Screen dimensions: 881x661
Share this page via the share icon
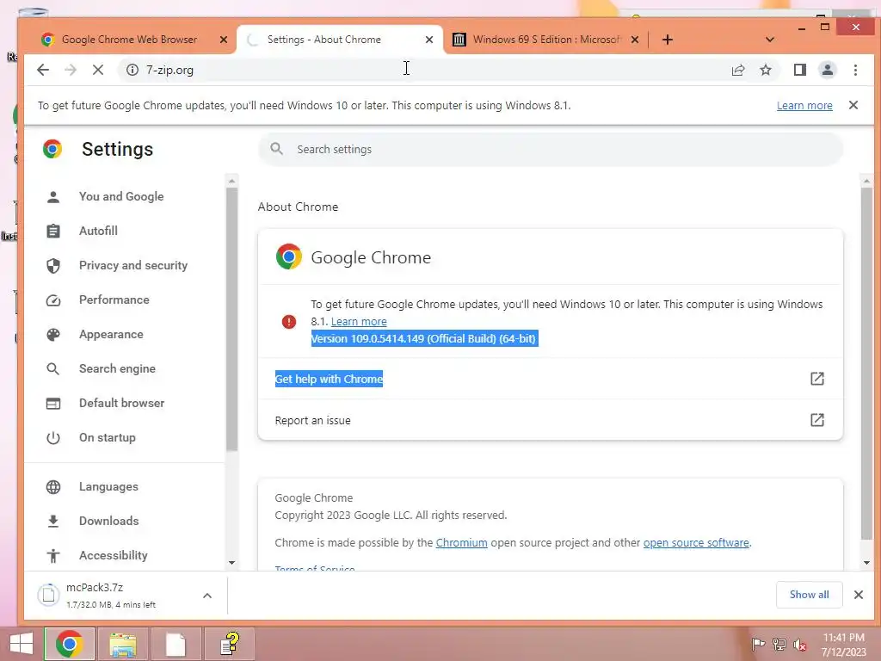[737, 70]
